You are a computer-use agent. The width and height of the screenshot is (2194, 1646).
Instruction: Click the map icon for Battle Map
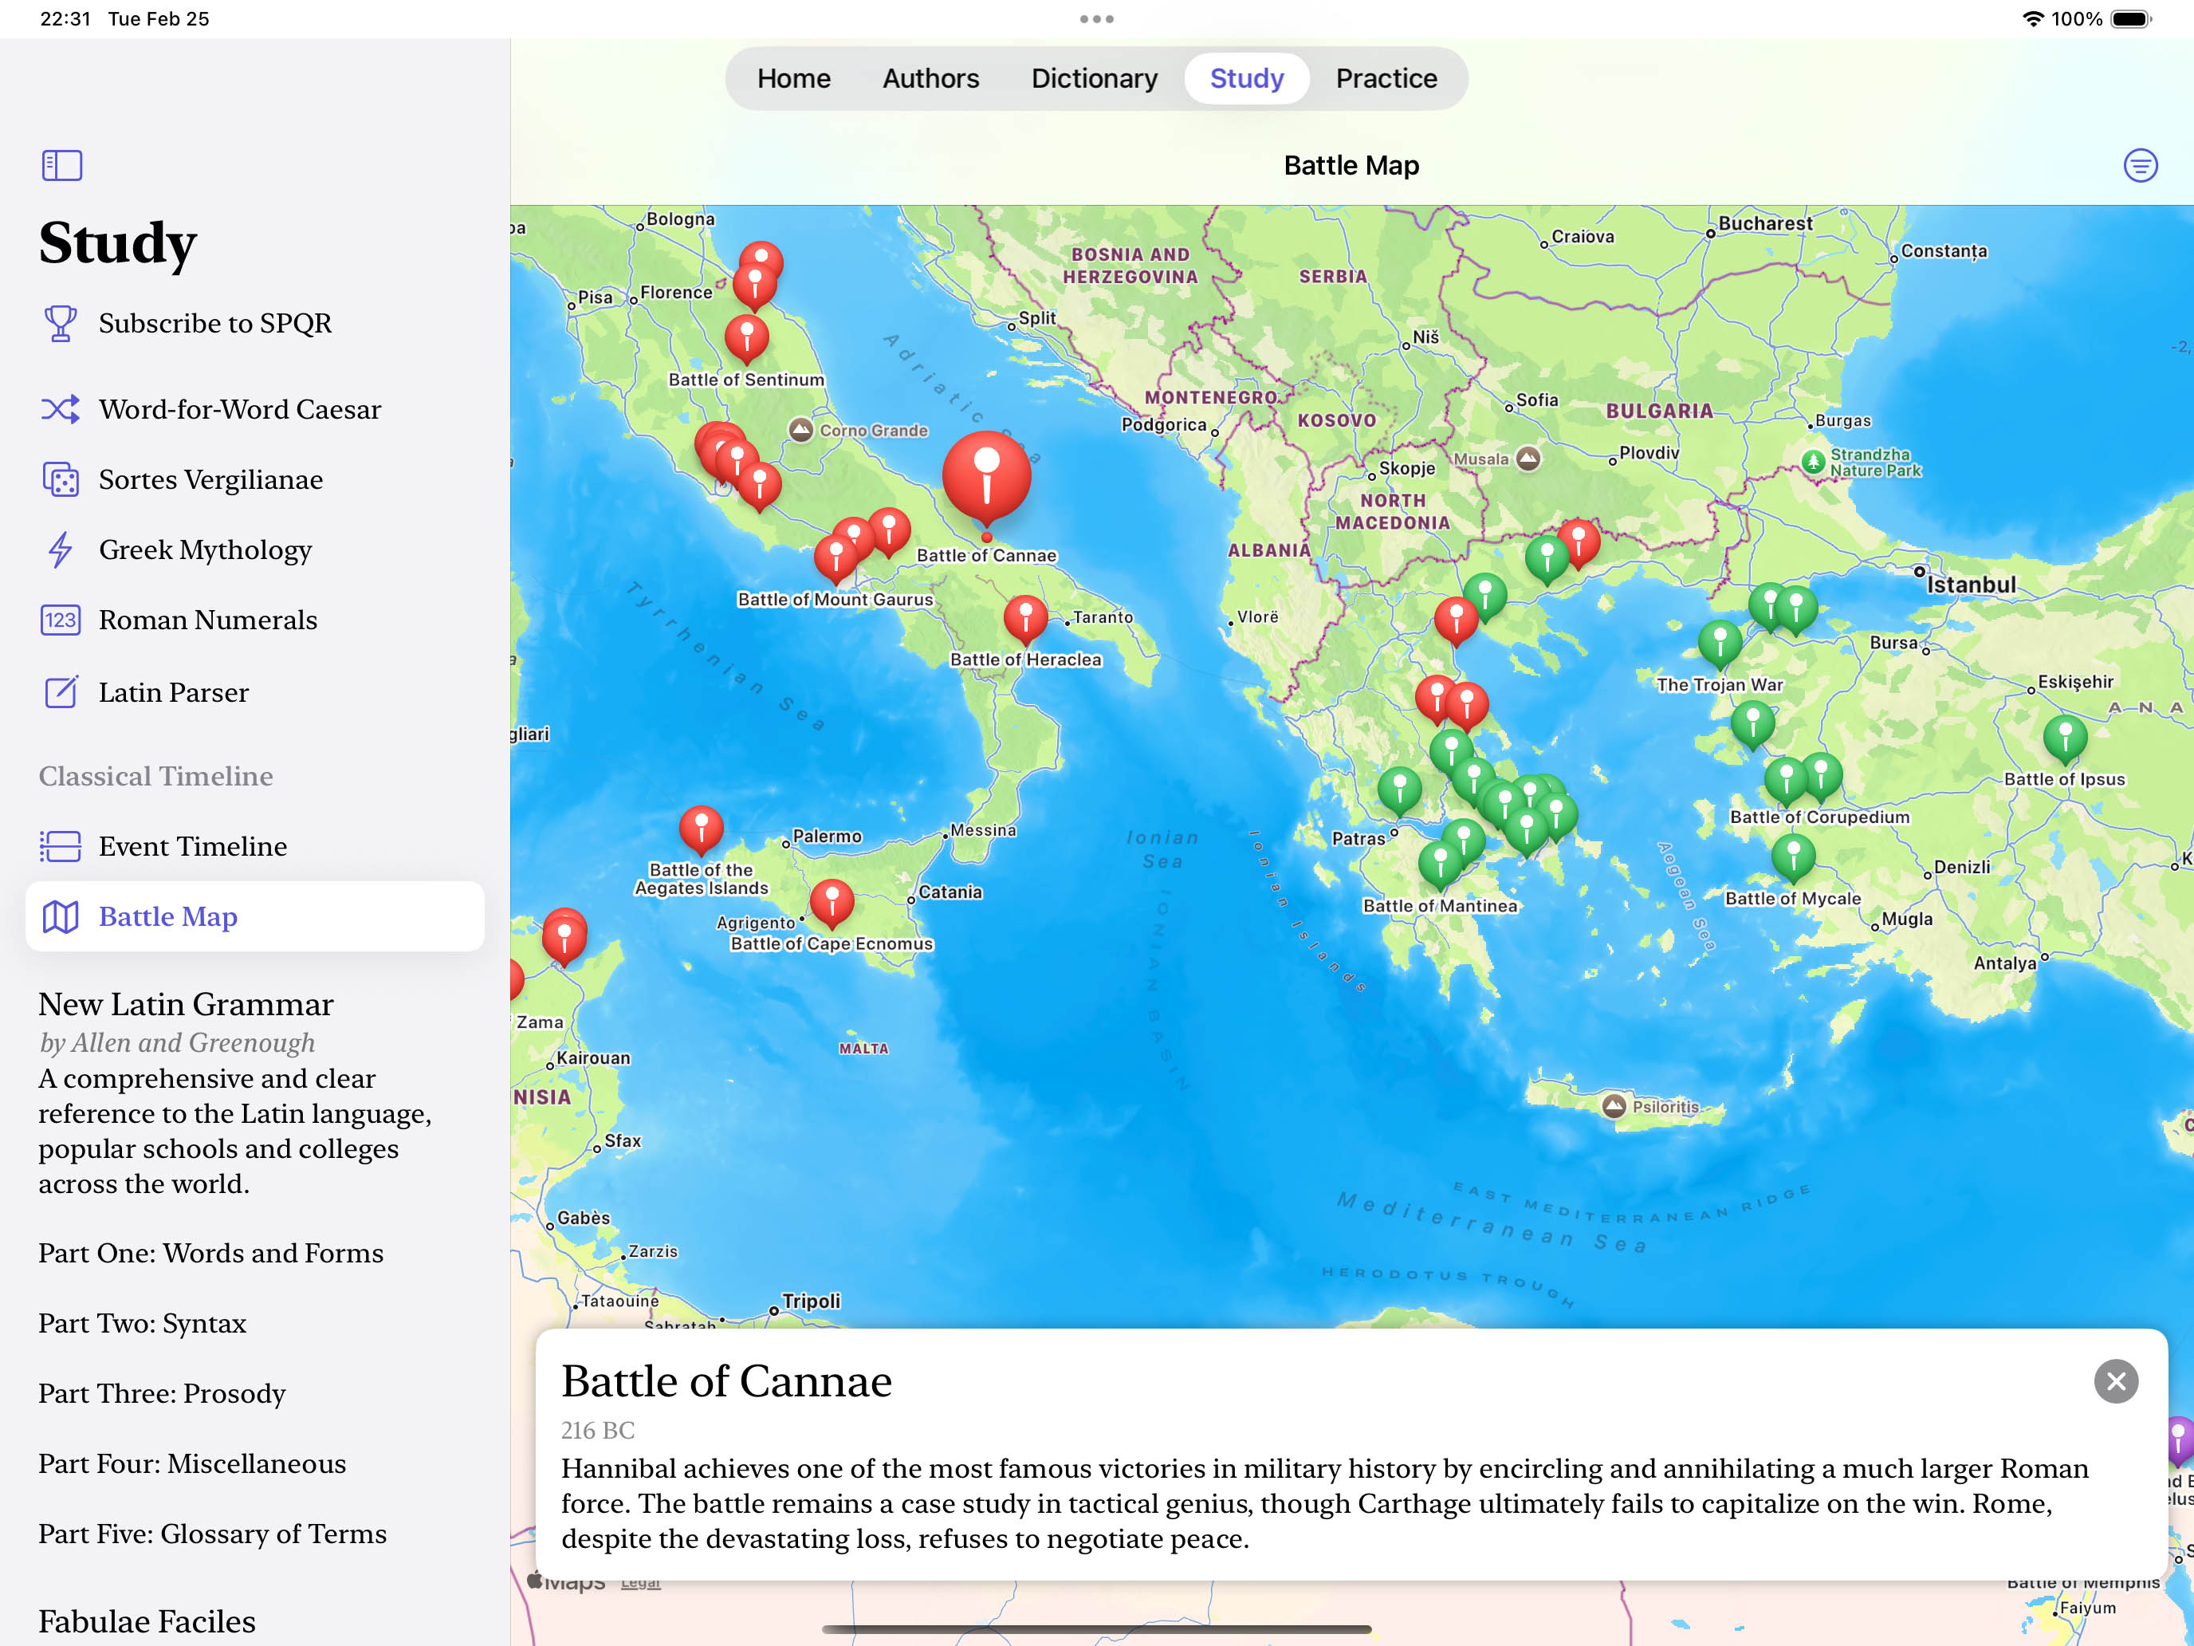click(x=61, y=917)
